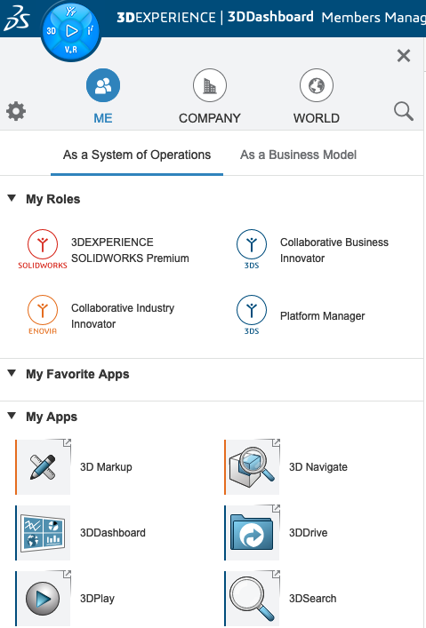Viewport: 426px width, 628px height.
Task: Click the SOLIDWORKS role icon
Action: click(43, 249)
